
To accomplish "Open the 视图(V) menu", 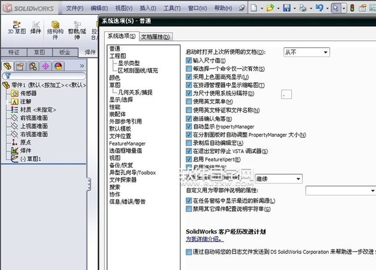I will click(124, 8).
